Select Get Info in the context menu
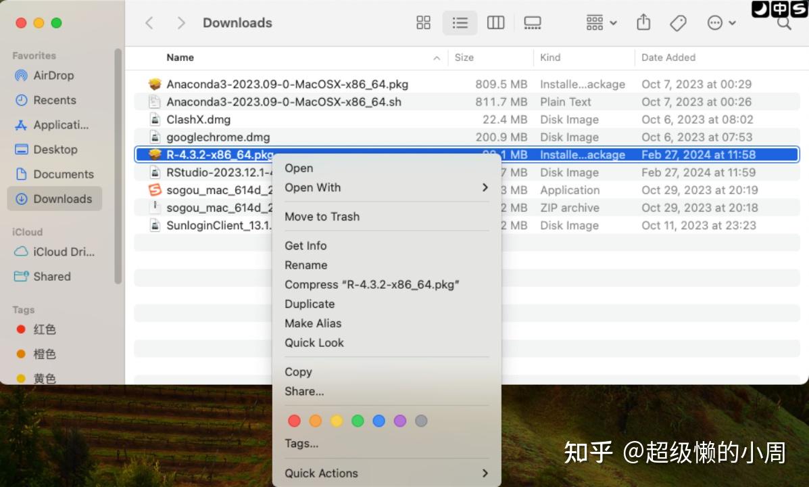 pyautogui.click(x=305, y=246)
